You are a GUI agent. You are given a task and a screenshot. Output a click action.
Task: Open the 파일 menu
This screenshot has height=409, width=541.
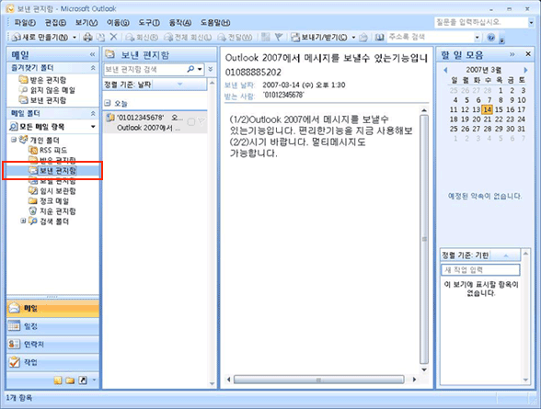tap(25, 23)
